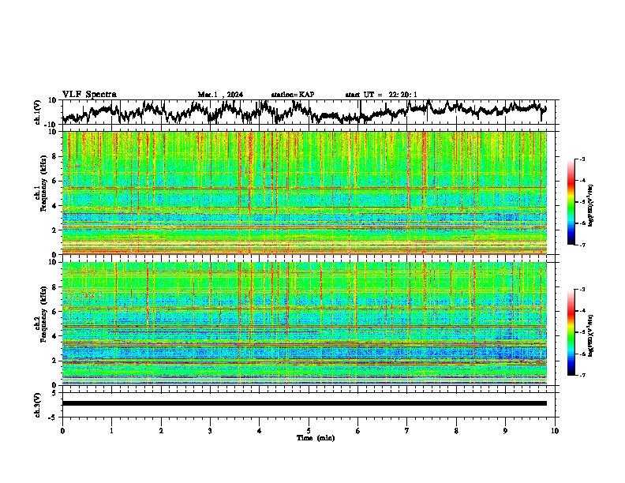
Task: Click the "4" kHz tick on ch.2 spectrogram axis
Action: pos(54,336)
